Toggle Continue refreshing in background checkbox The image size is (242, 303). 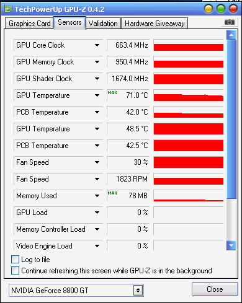coord(15,271)
